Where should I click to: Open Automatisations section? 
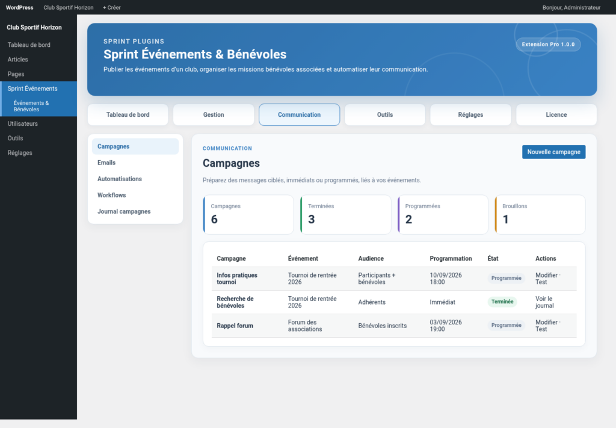pyautogui.click(x=135, y=179)
